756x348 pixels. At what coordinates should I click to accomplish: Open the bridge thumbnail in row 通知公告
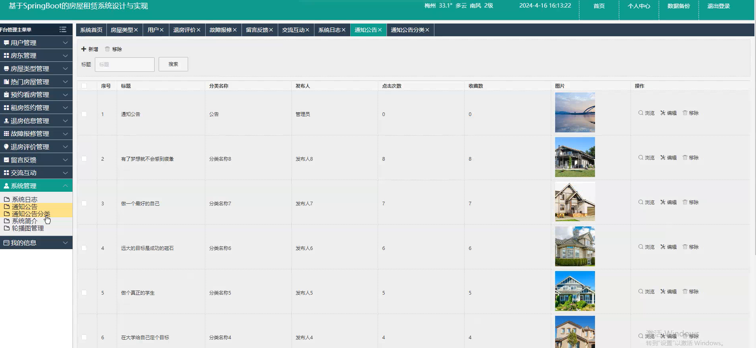(575, 112)
